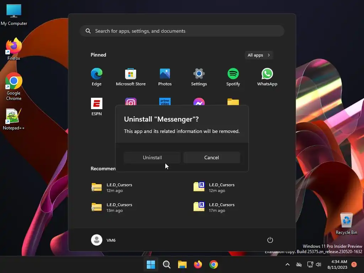Open Settings from the pinned apps
Image resolution: width=364 pixels, height=273 pixels.
tap(199, 77)
